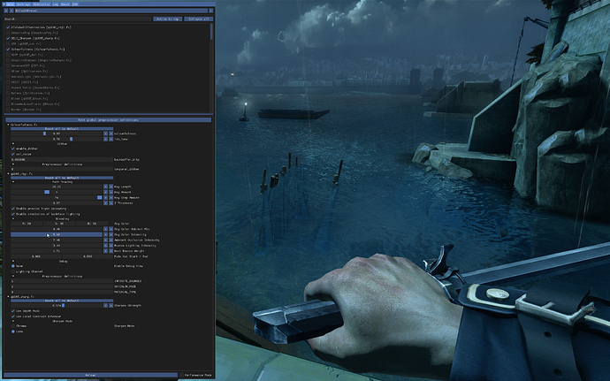Decrease colourfulness value with minus button

click(x=105, y=133)
